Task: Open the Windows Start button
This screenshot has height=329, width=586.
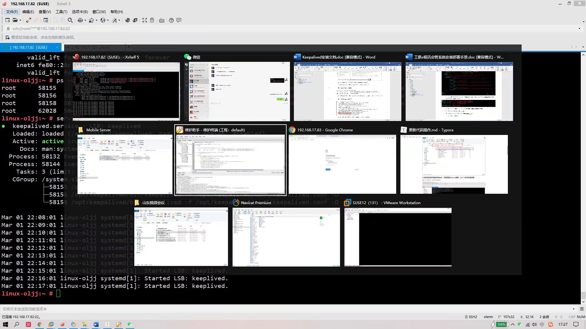Action: [x=5, y=324]
